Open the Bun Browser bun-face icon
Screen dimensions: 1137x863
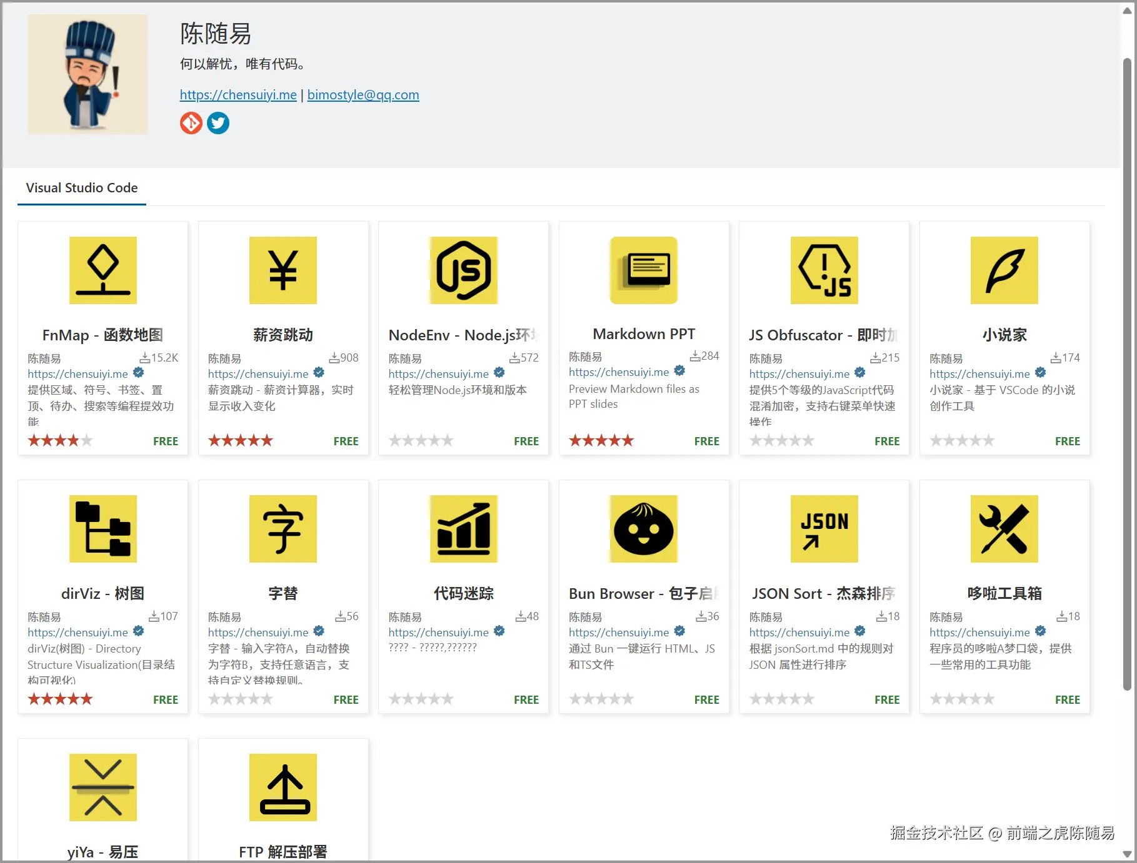point(643,529)
